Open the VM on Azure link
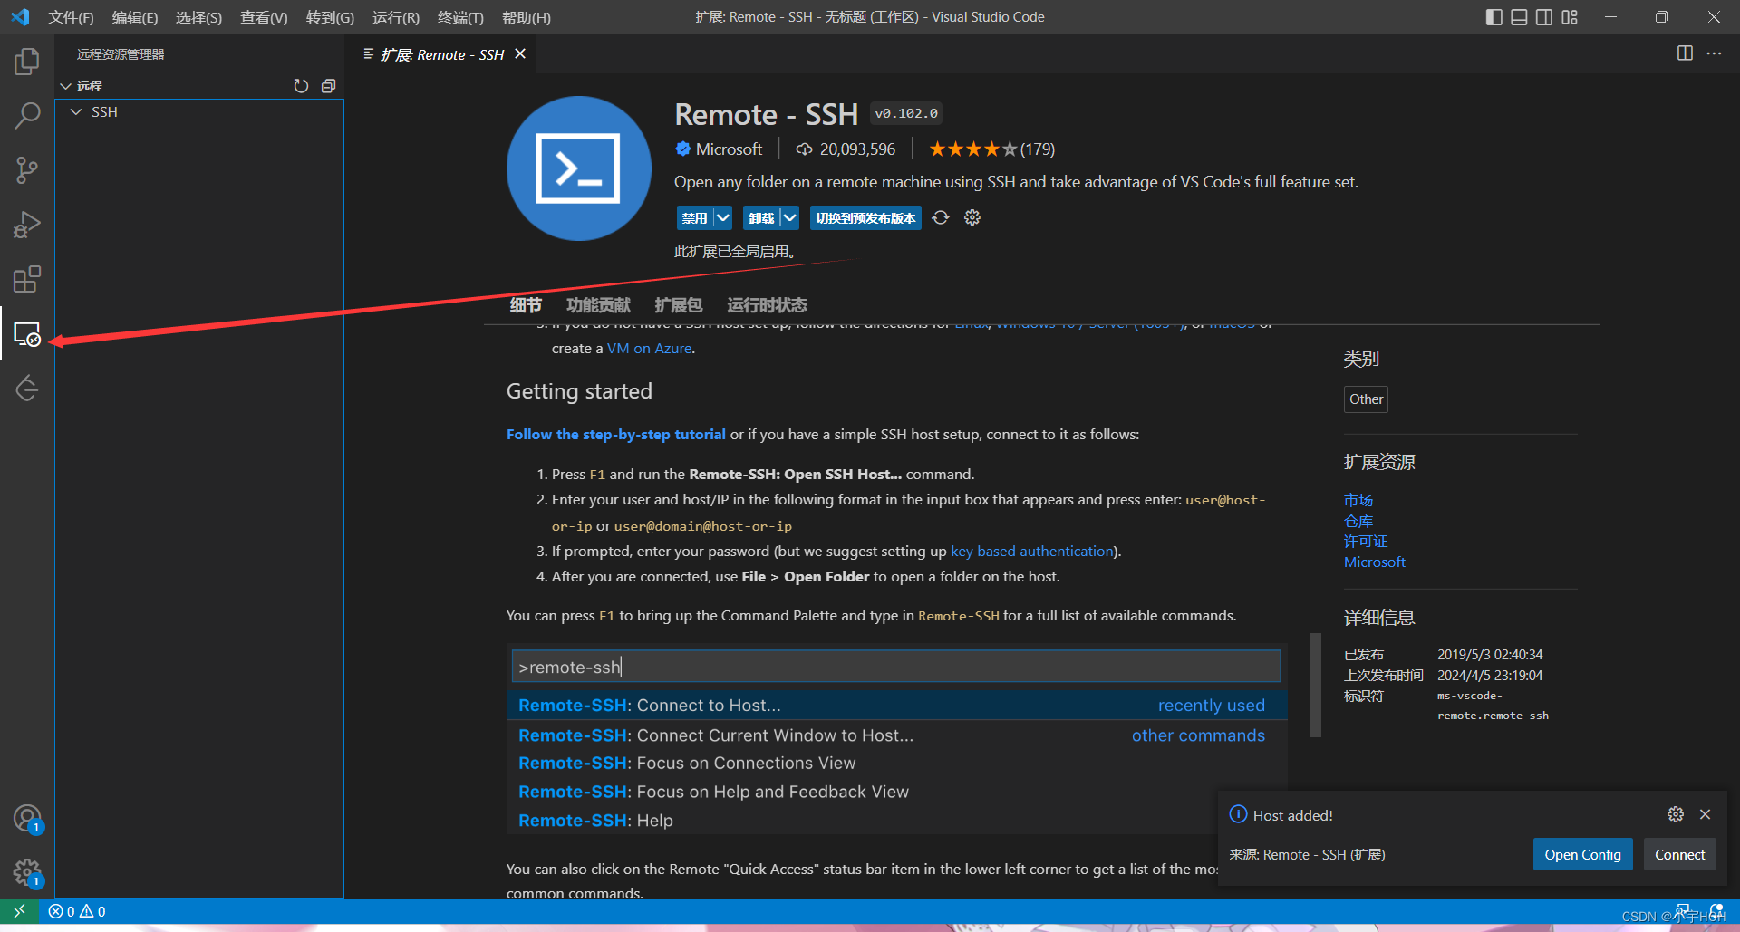Screen dimensions: 1740x932 tap(650, 349)
